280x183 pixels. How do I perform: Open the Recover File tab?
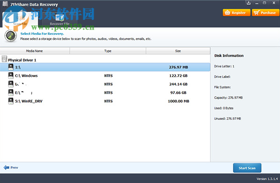point(60,20)
